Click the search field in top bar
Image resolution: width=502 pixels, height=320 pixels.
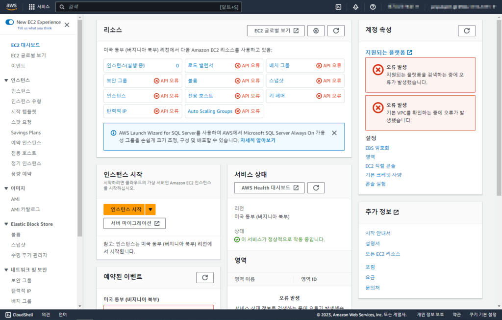point(149,7)
